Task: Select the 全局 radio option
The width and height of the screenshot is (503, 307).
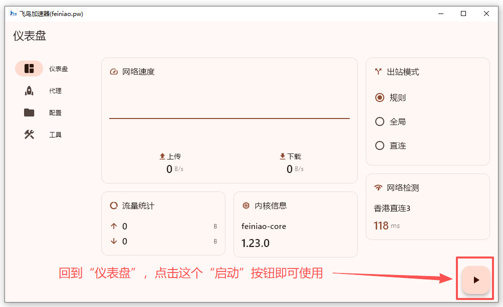Action: (x=380, y=121)
